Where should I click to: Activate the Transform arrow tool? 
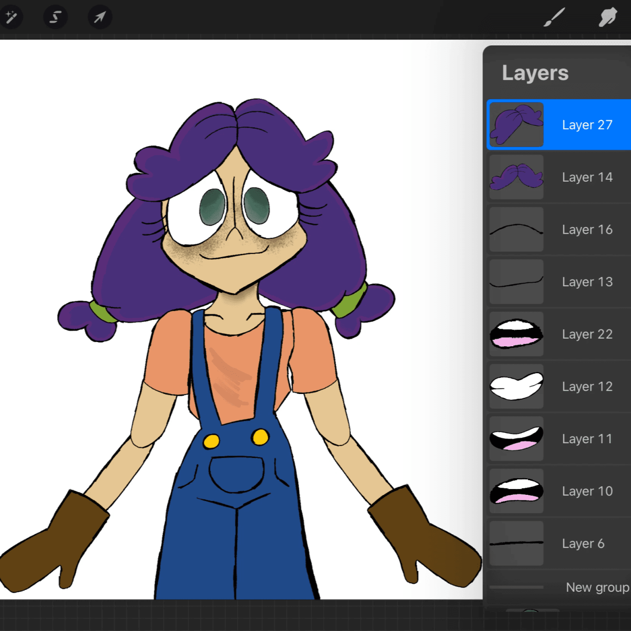pyautogui.click(x=100, y=18)
